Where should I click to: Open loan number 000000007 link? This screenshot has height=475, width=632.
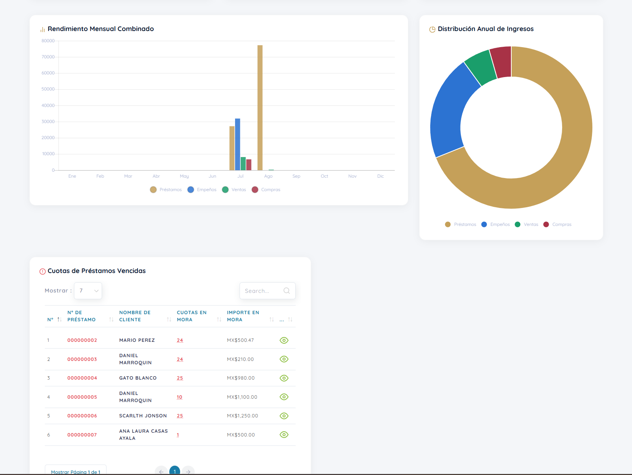tap(82, 435)
